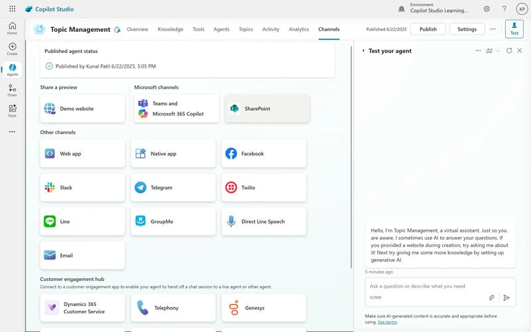Click the test chat input field
This screenshot has width=531, height=332.
[x=440, y=291]
